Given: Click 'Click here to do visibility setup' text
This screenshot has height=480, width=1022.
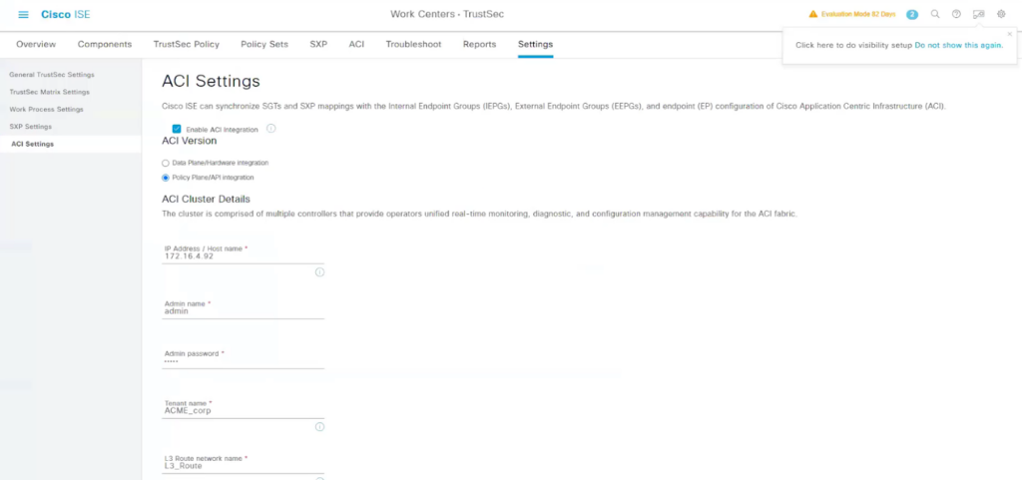Looking at the screenshot, I should coord(854,46).
